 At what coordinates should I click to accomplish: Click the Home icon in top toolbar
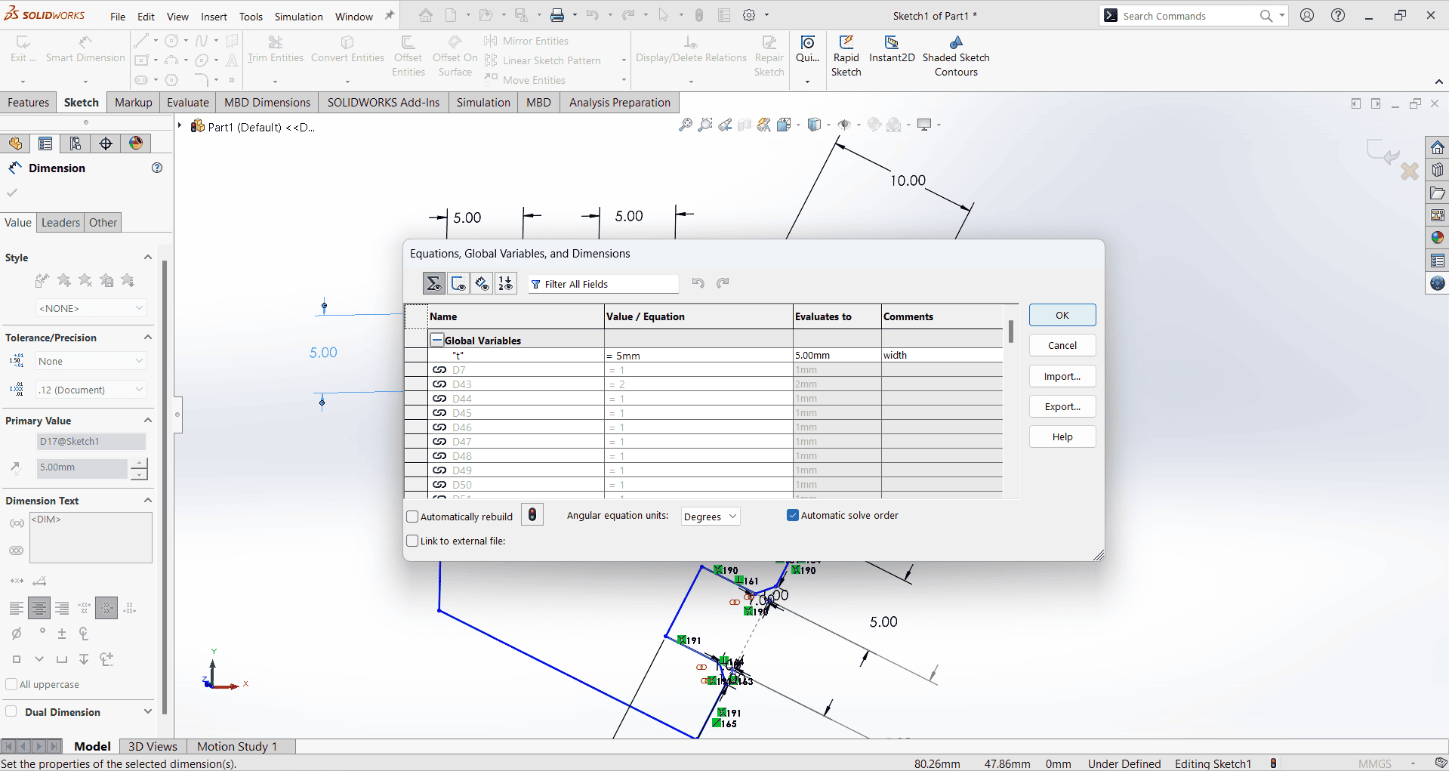[x=426, y=15]
